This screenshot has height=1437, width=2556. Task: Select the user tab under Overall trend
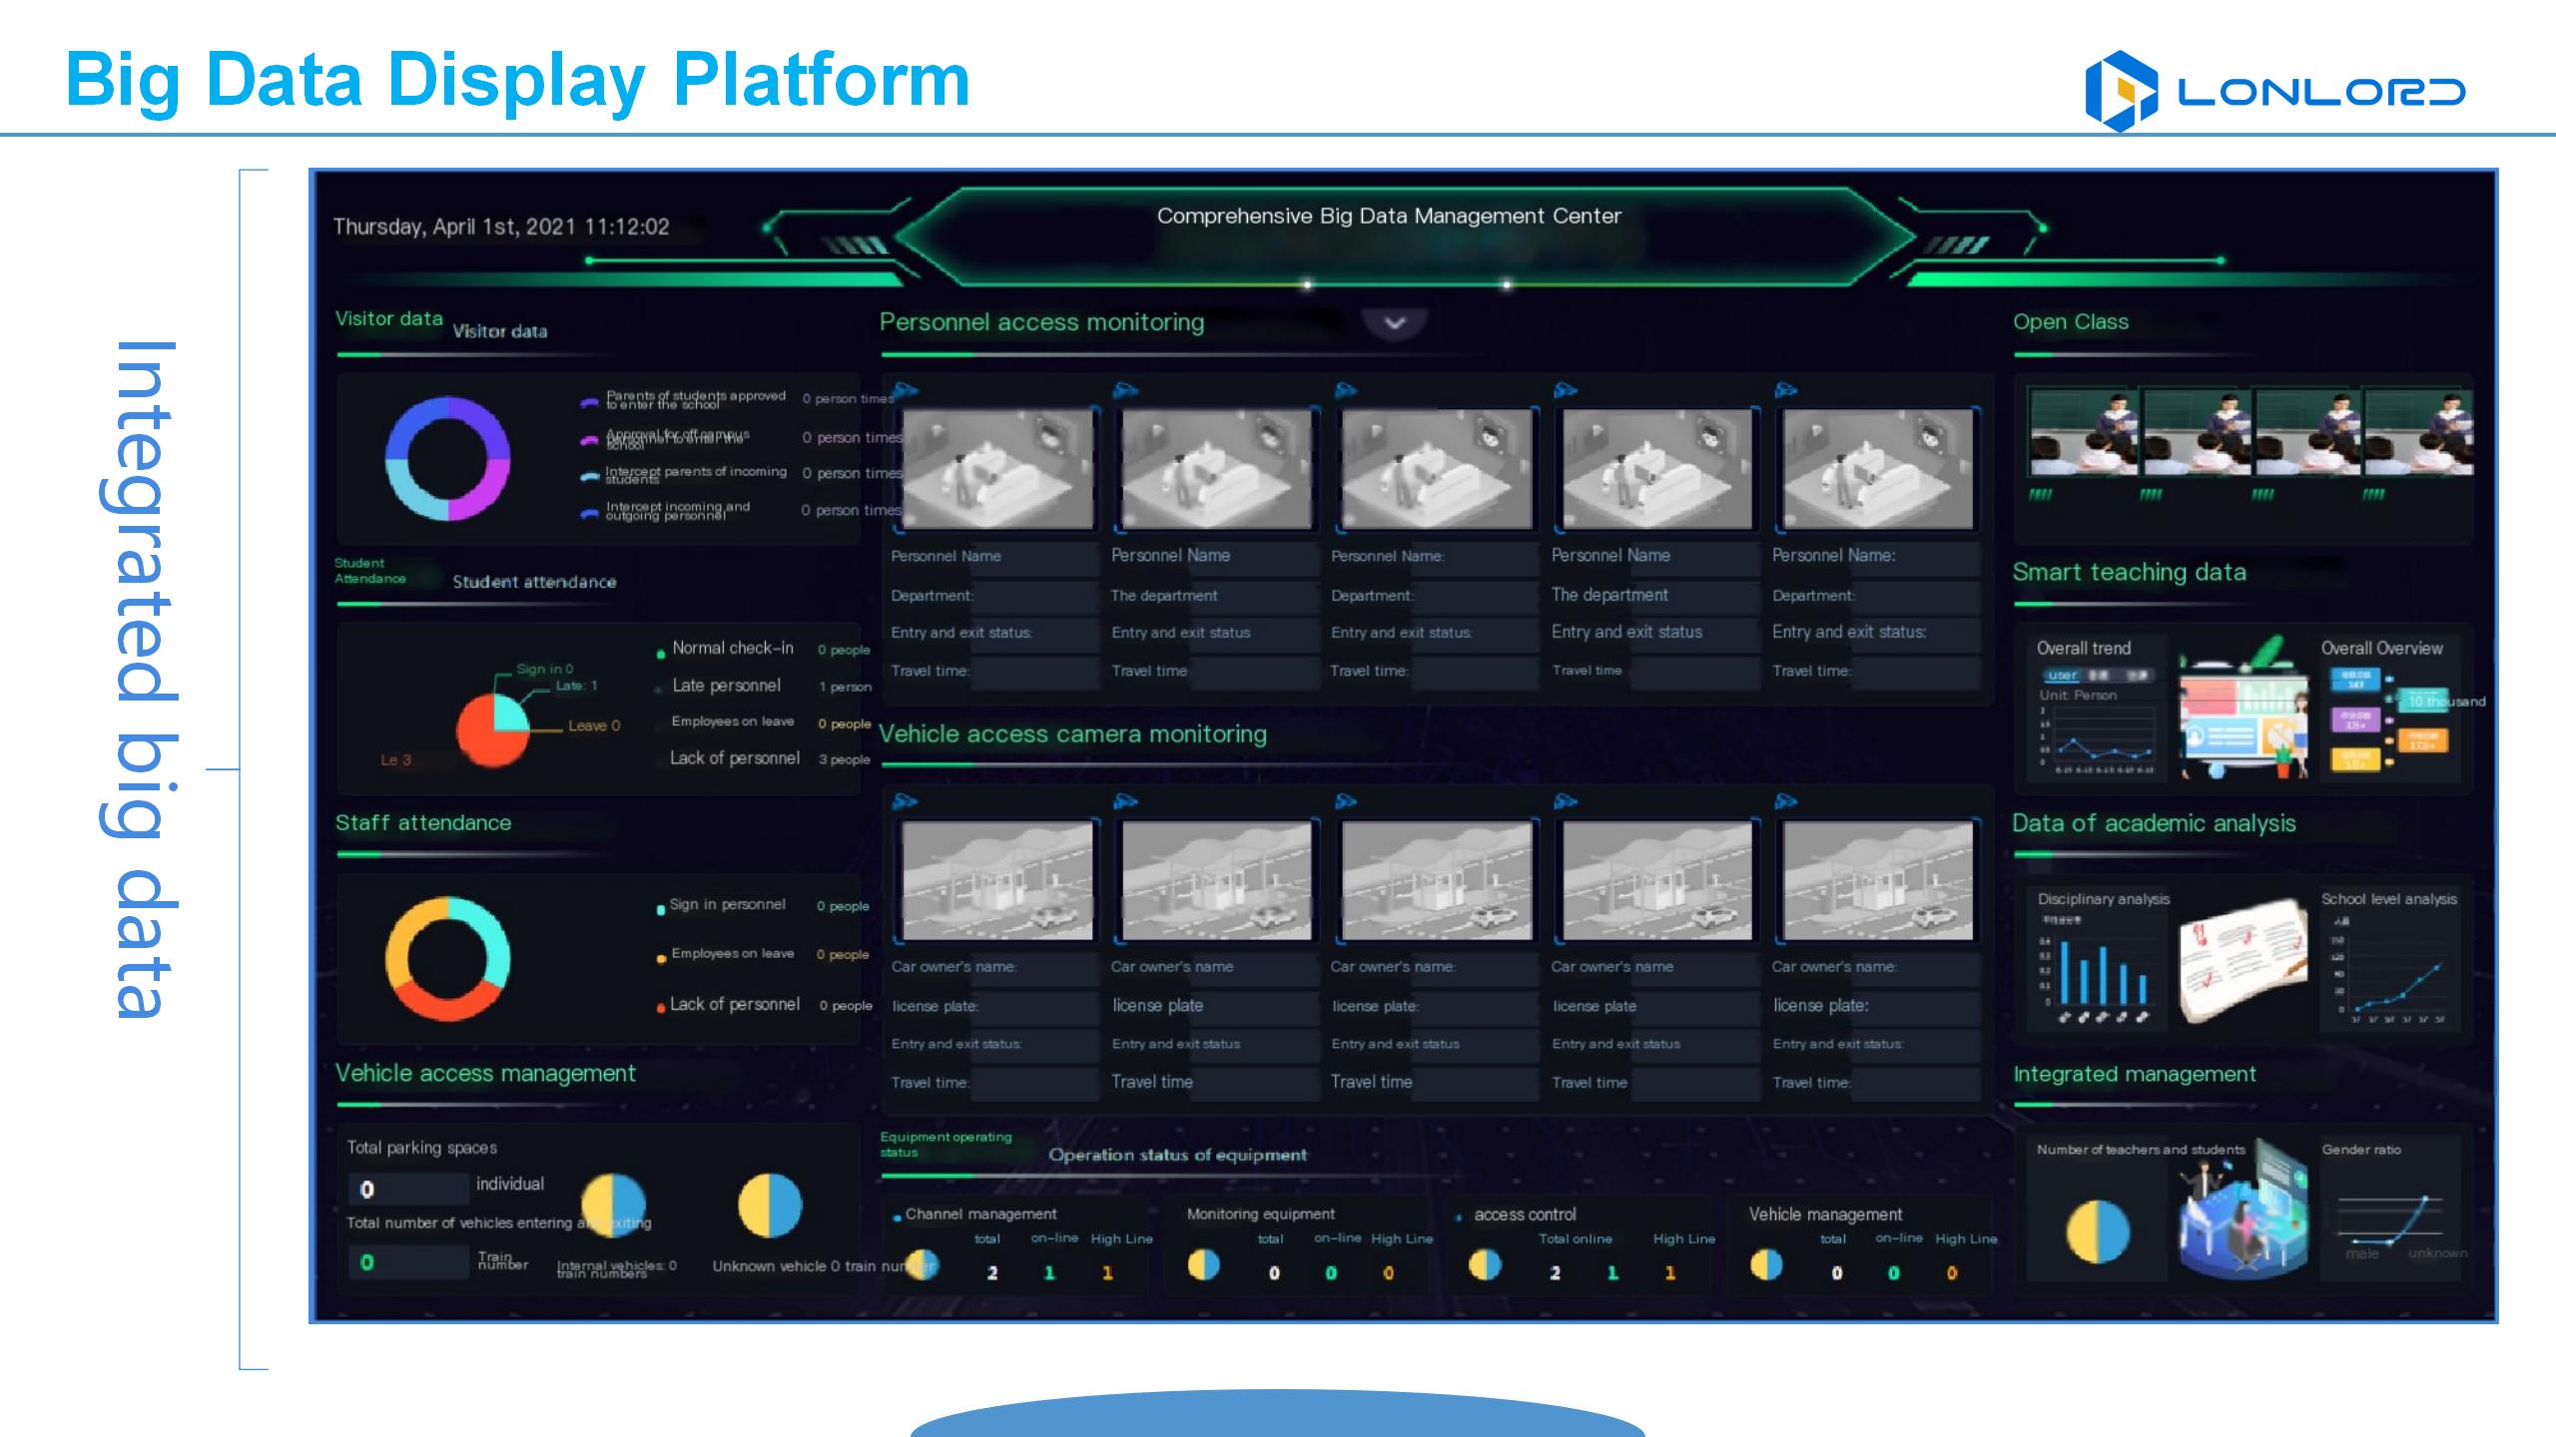point(2063,676)
